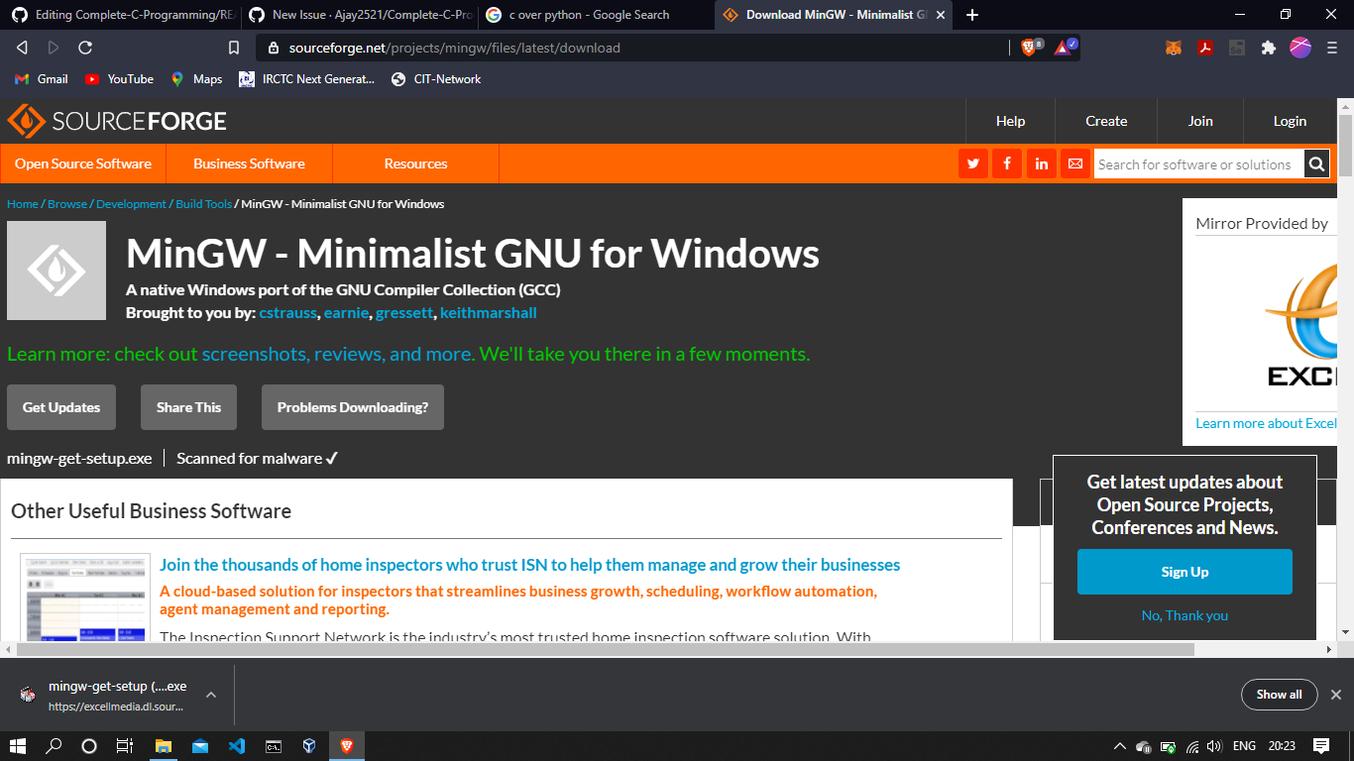Bookmark this page icon

point(234,48)
